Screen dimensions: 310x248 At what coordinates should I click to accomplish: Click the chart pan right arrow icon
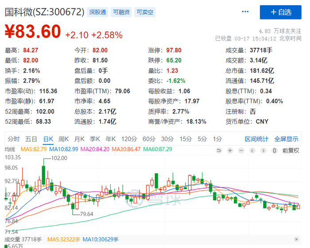pyautogui.click(x=263, y=151)
